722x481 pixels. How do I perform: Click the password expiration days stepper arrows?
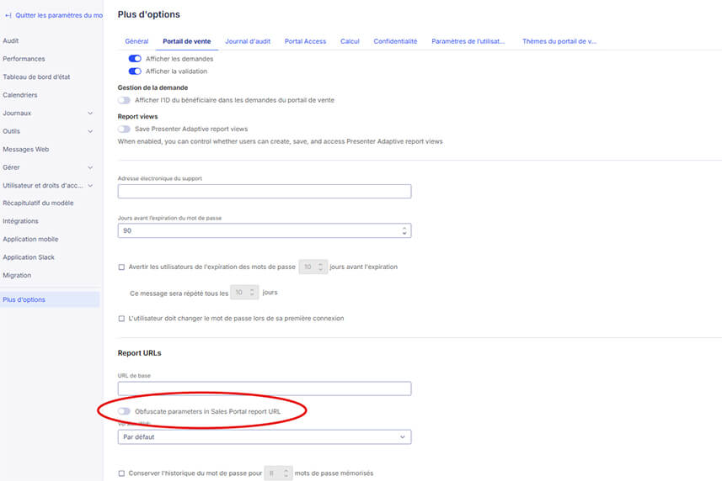404,230
